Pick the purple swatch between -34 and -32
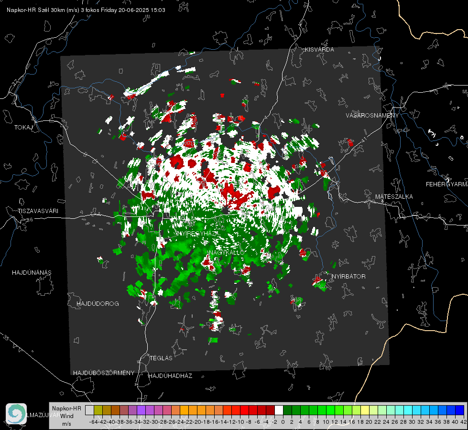The image size is (468, 430). (x=141, y=410)
